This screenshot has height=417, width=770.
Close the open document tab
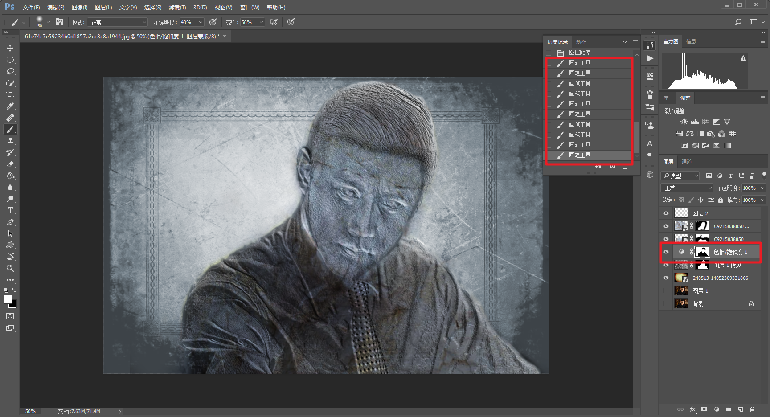point(225,36)
